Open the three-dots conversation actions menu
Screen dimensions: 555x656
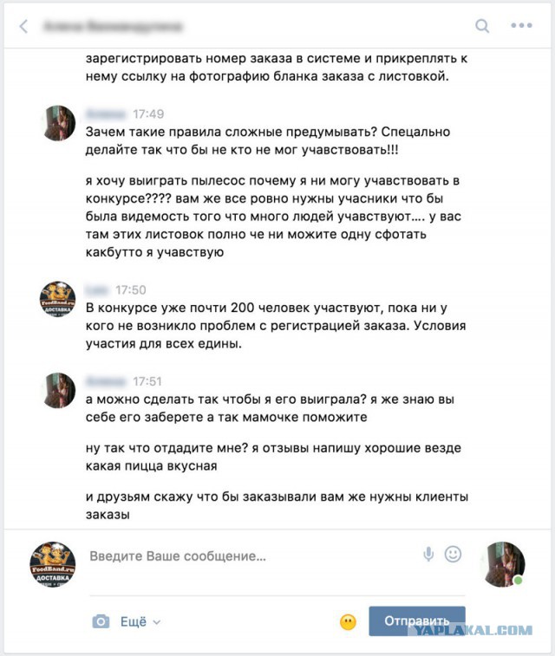pos(521,25)
